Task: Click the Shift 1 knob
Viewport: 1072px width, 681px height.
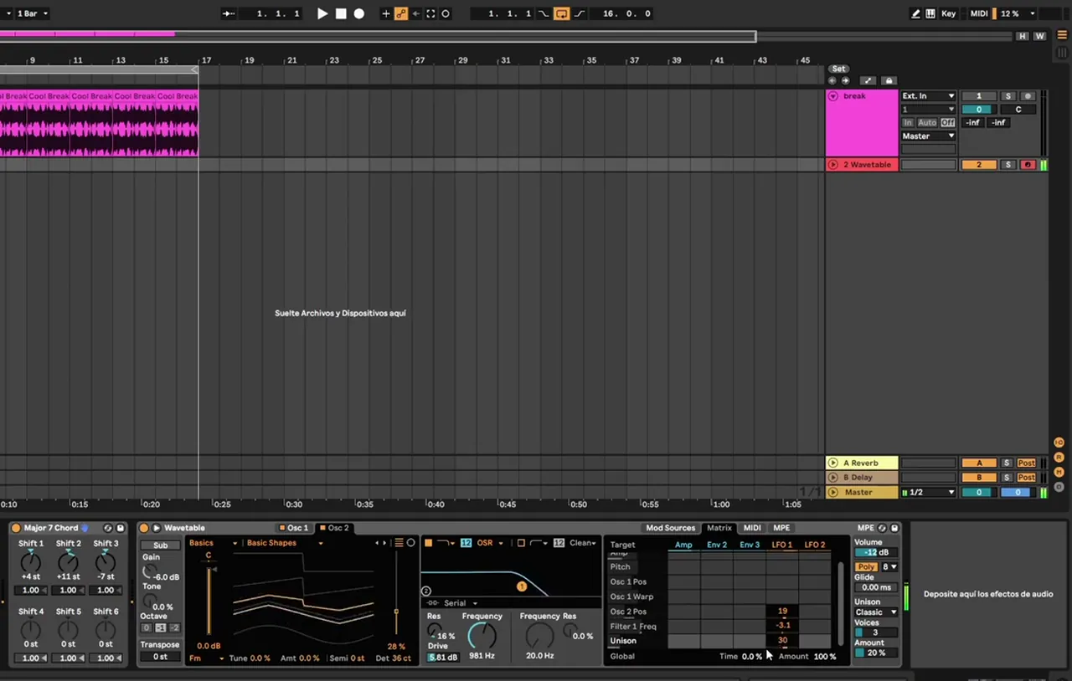Action: [x=31, y=561]
